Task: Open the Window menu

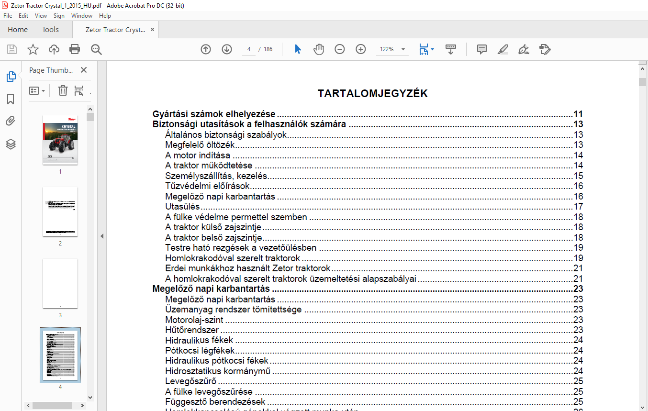Action: coord(82,15)
